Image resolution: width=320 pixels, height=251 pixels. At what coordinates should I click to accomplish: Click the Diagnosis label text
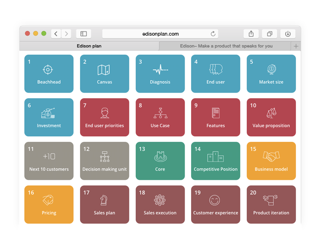click(160, 82)
